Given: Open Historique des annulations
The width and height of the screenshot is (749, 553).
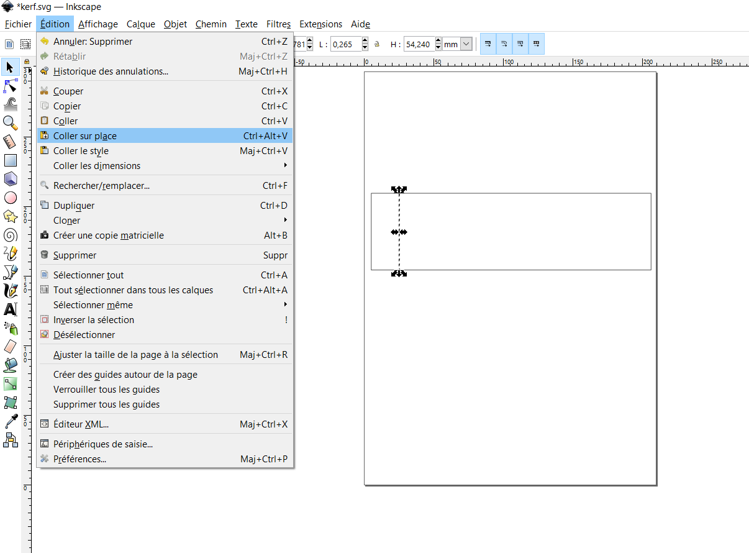Looking at the screenshot, I should coord(165,71).
